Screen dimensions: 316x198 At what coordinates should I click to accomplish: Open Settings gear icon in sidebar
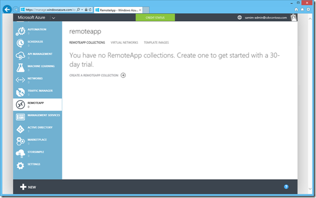[x=21, y=166]
